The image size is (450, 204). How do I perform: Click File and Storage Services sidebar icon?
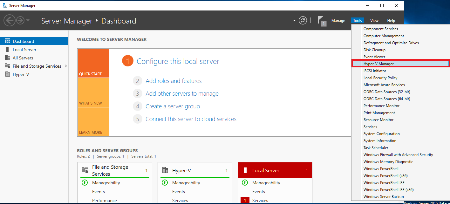tap(8, 66)
